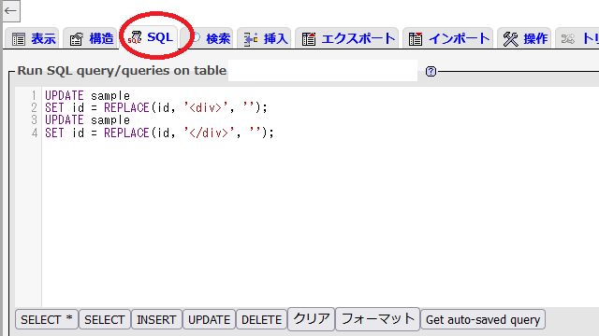This screenshot has height=336, width=599.
Task: Click the エクスポート export icon
Action: [x=309, y=39]
